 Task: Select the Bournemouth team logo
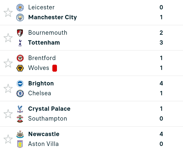click(x=20, y=33)
